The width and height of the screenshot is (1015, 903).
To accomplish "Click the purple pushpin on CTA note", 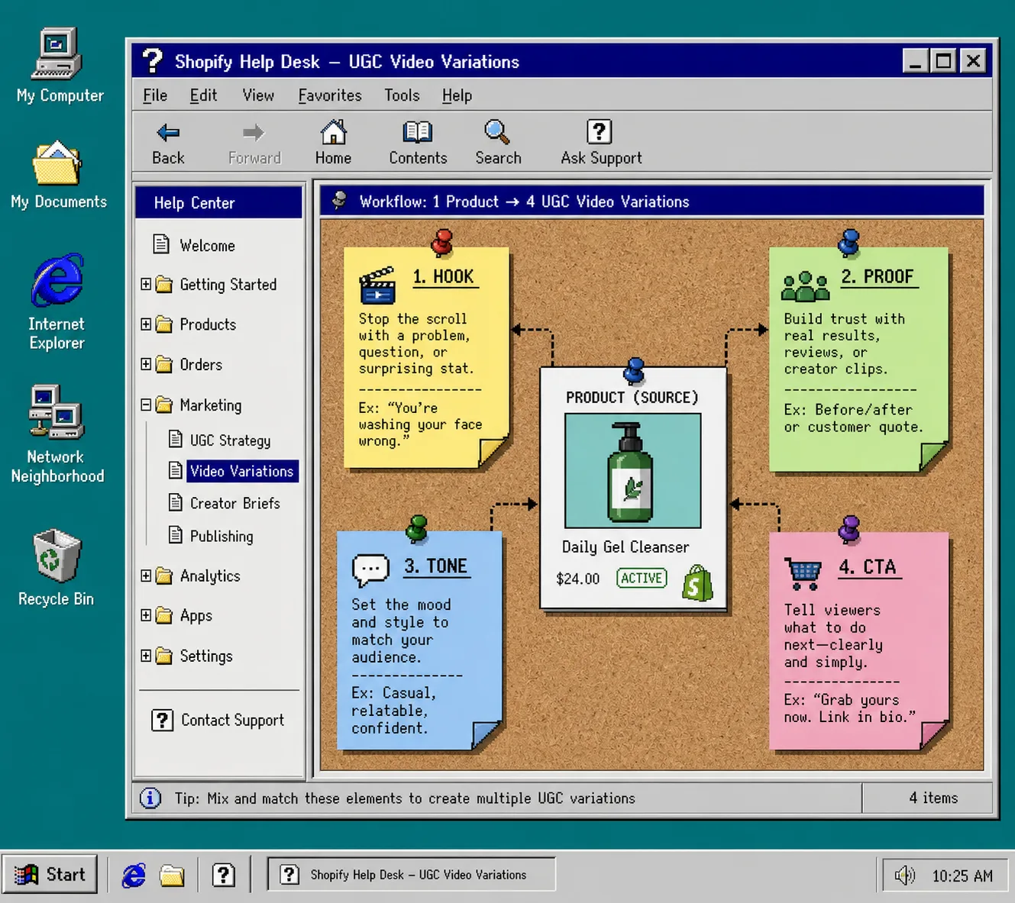I will pos(849,529).
